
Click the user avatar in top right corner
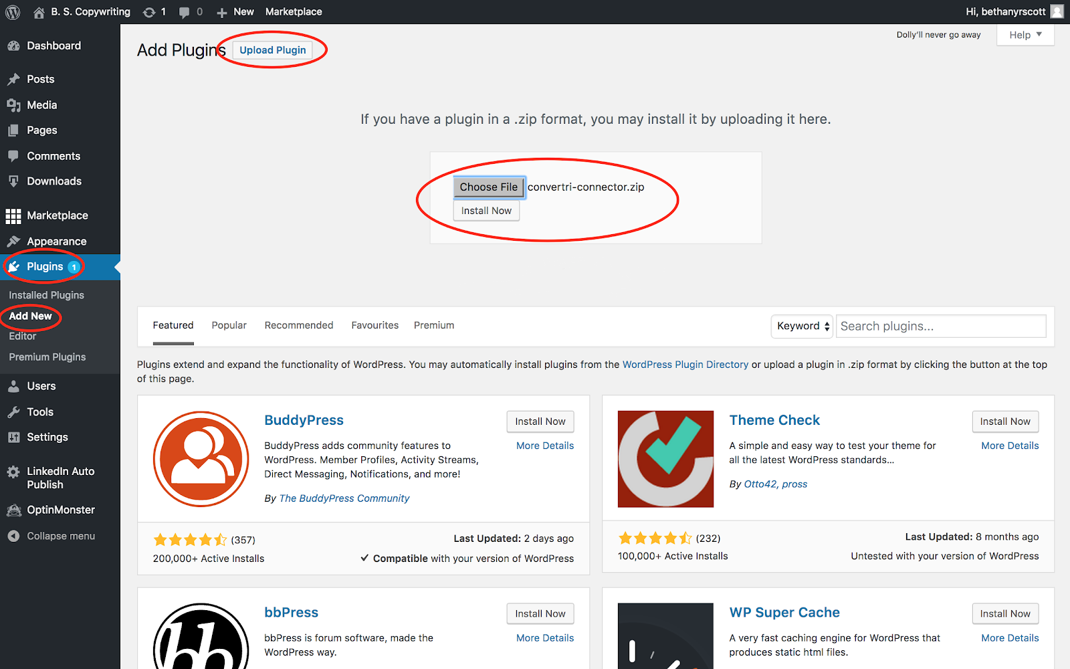coord(1057,11)
